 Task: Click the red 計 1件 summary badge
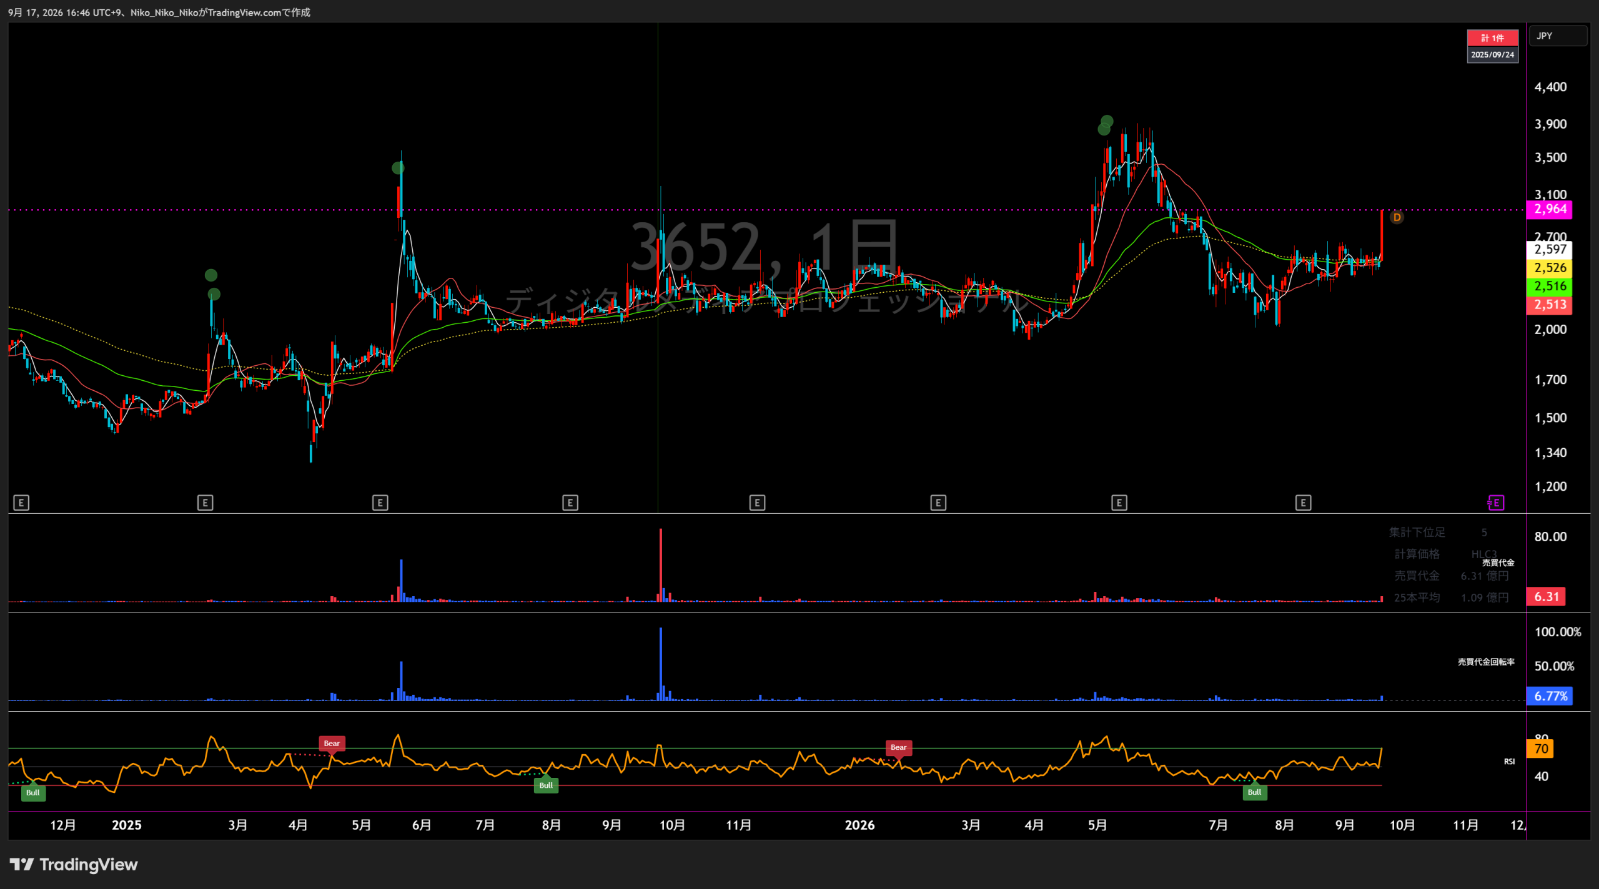1492,38
